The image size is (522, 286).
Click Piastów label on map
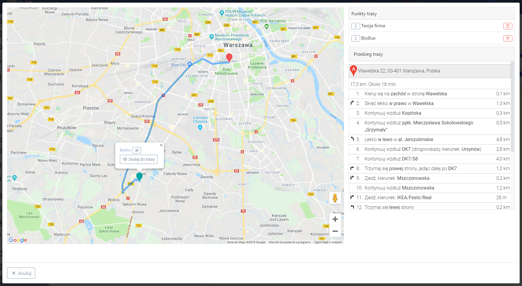click(91, 108)
